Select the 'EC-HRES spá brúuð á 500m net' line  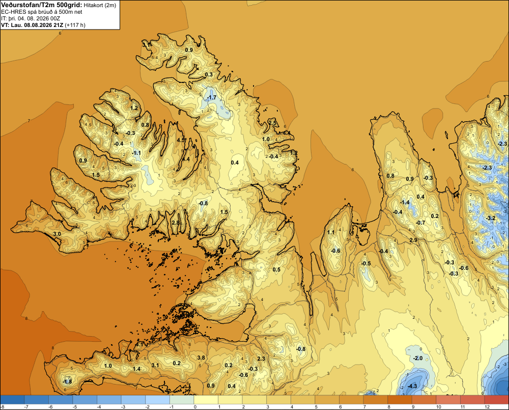42,12
